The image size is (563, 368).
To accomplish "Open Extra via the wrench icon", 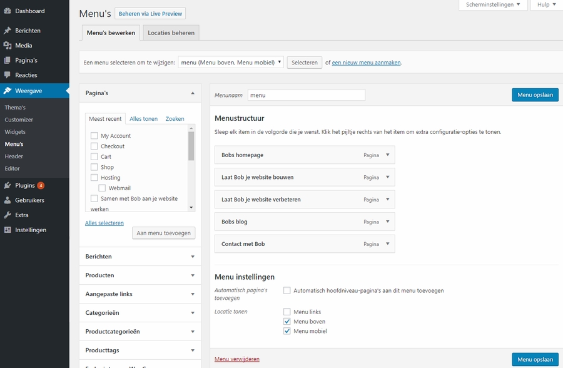I will [x=8, y=215].
